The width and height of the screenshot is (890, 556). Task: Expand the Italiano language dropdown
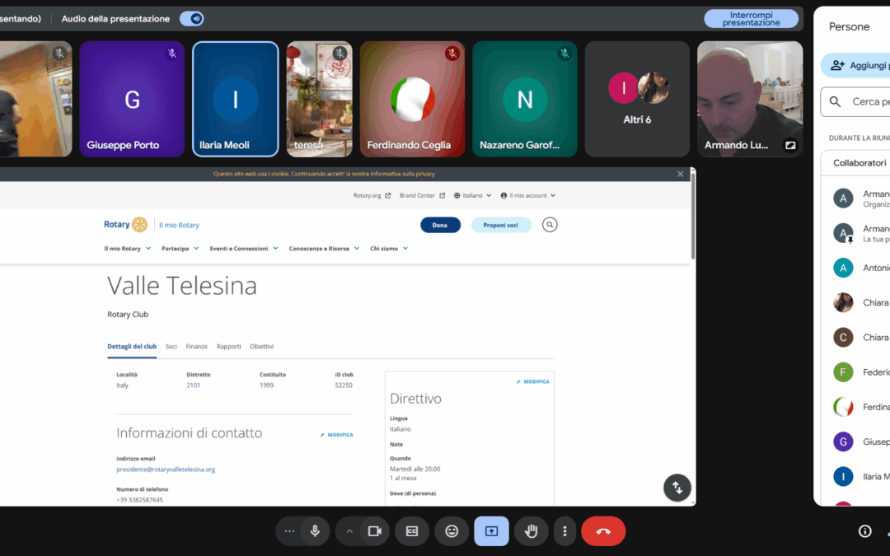coord(472,195)
